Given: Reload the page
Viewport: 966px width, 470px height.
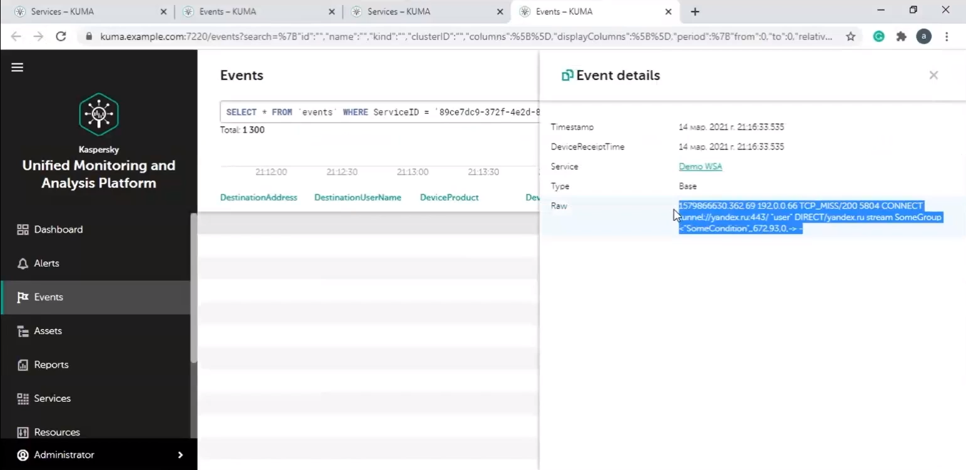Looking at the screenshot, I should (61, 36).
